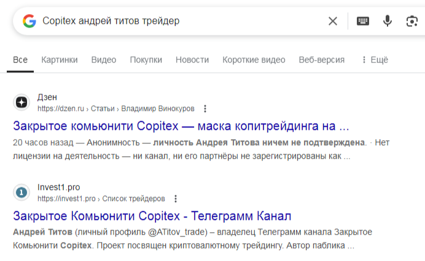Start voice search with microphone icon
Screen dimensions: 425x261
[x=388, y=21]
